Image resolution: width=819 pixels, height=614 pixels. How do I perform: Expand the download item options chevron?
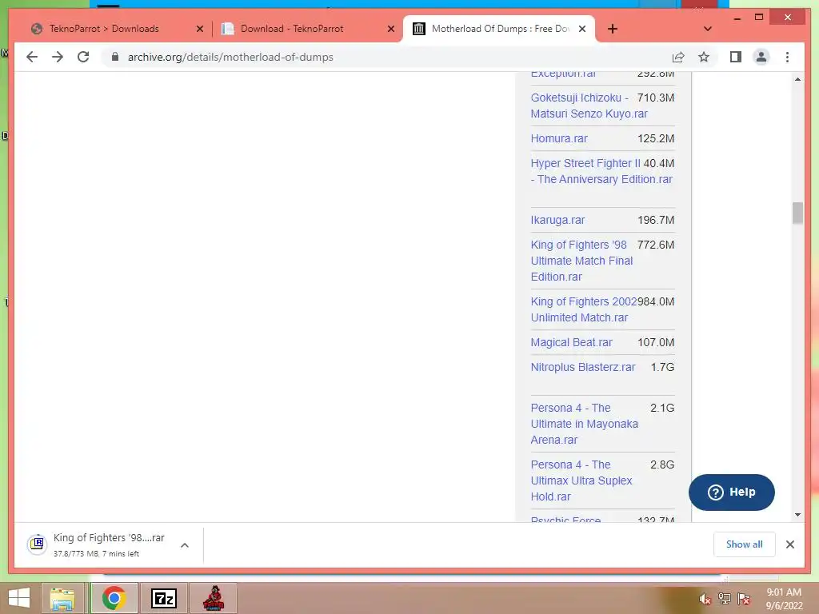coord(185,545)
